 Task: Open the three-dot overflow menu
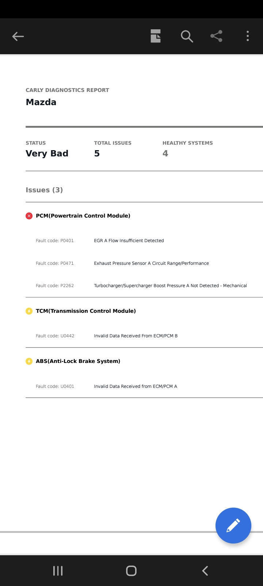point(248,36)
